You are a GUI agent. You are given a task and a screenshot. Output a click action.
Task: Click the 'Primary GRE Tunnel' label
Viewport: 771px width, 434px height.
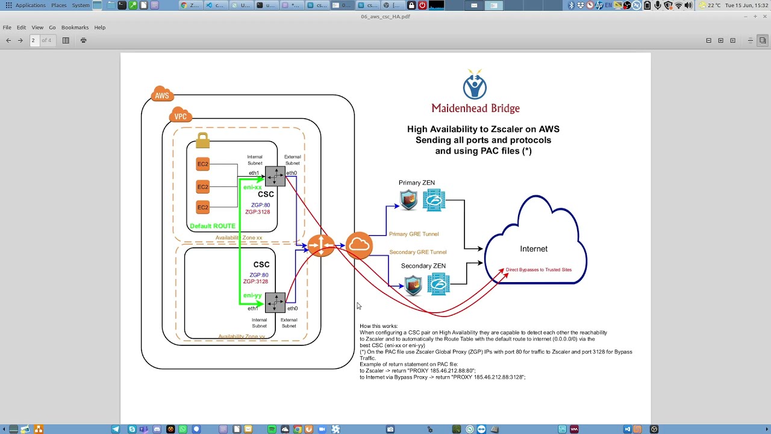tap(414, 234)
